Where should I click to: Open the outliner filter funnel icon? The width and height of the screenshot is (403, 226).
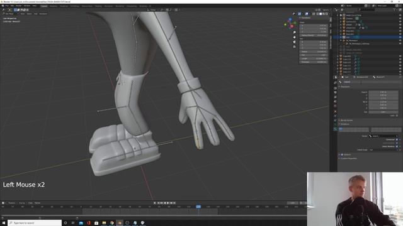pos(395,10)
